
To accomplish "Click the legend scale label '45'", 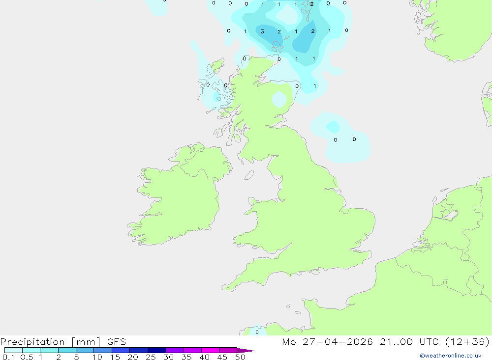I will [x=222, y=357].
